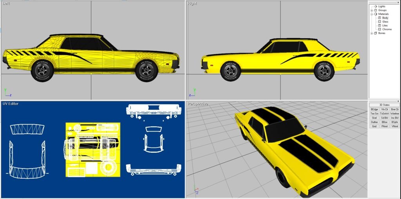Click the Groups cylinder icon

point(376,10)
